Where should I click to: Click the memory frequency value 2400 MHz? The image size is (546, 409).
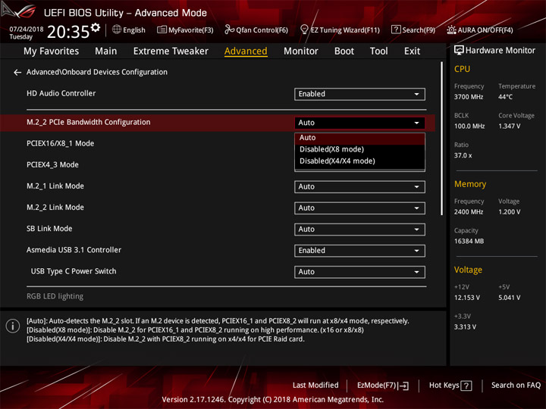(469, 212)
